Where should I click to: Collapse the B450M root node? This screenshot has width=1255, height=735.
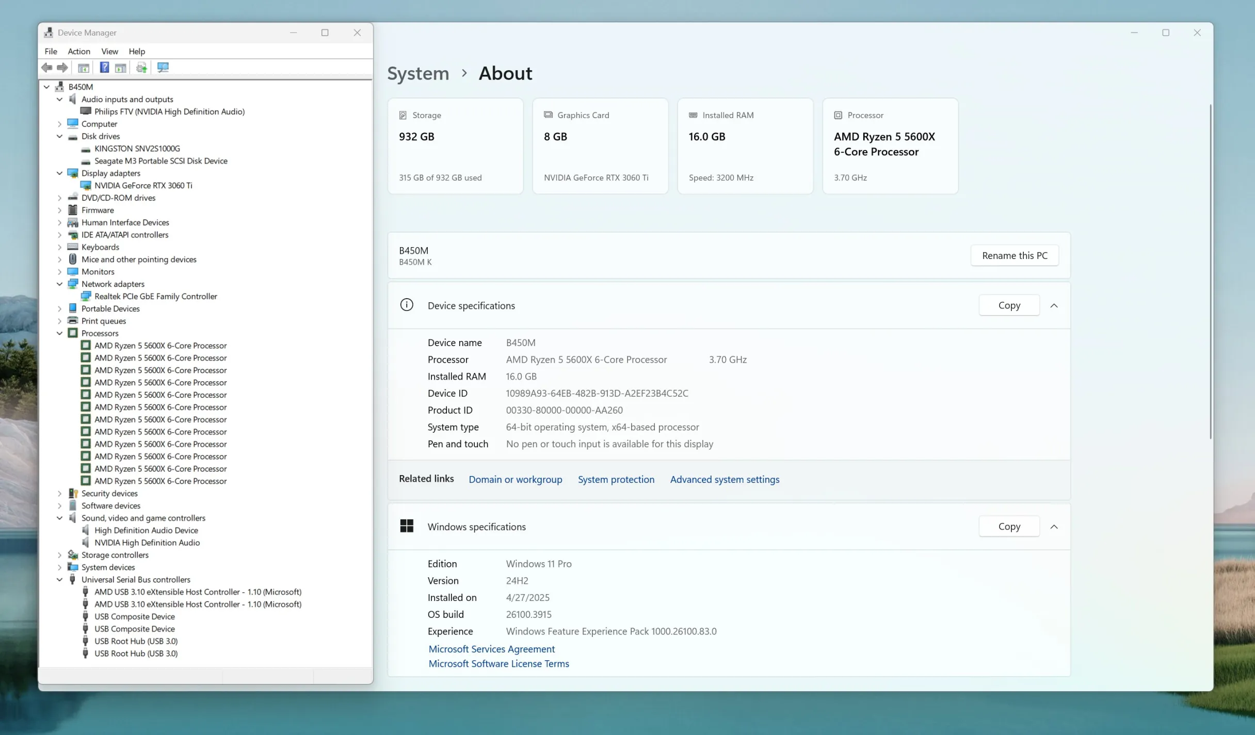[46, 87]
